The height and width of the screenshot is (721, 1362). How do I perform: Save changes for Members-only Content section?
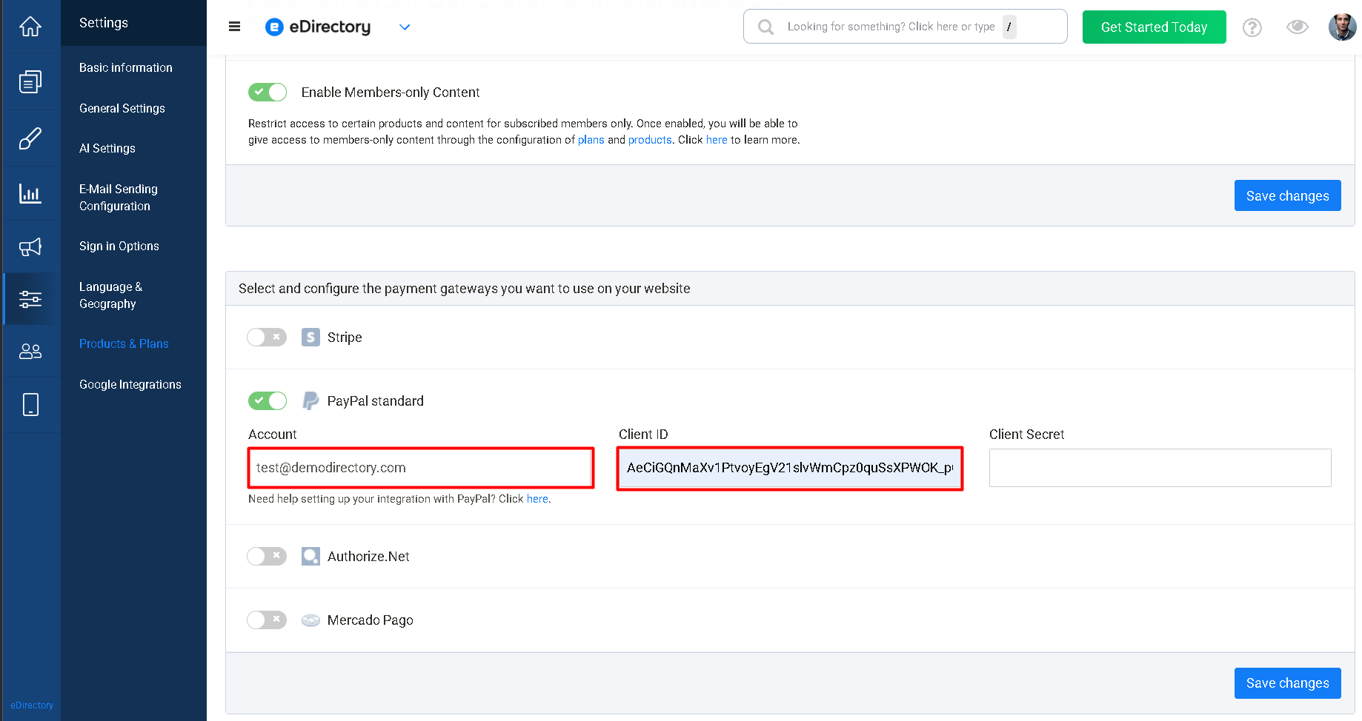point(1287,195)
